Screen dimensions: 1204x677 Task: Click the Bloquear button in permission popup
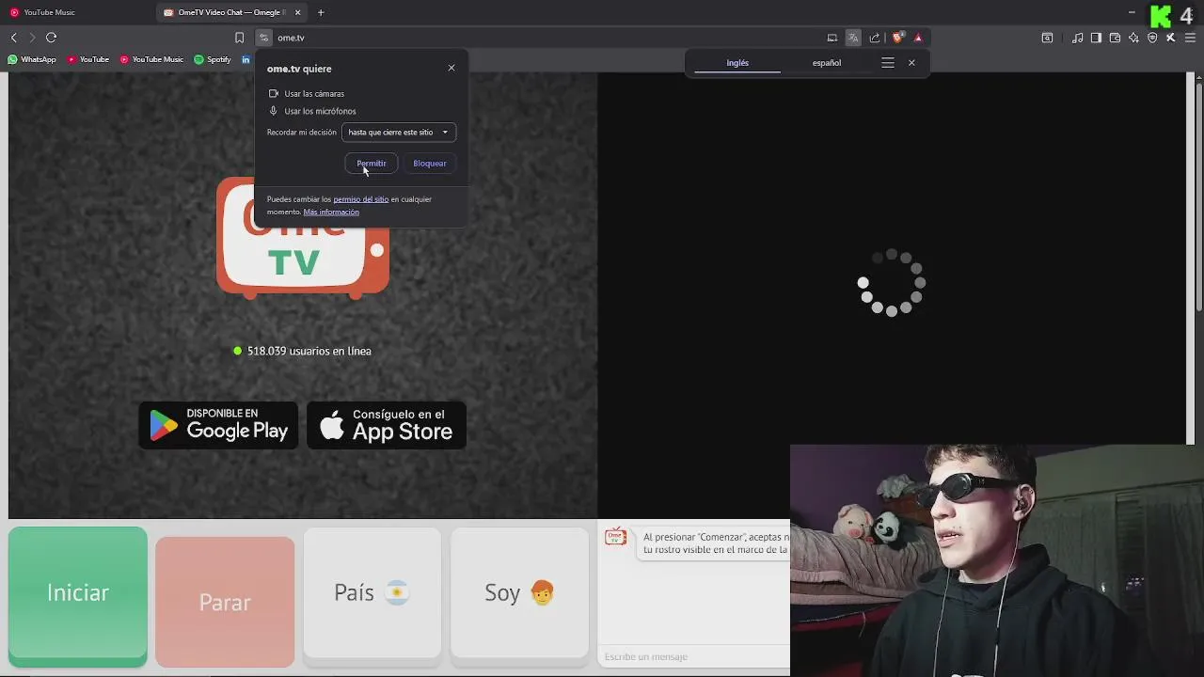tap(430, 164)
